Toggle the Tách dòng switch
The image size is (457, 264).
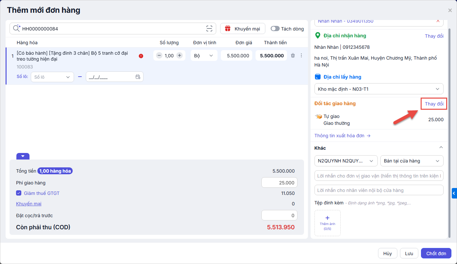coord(275,29)
